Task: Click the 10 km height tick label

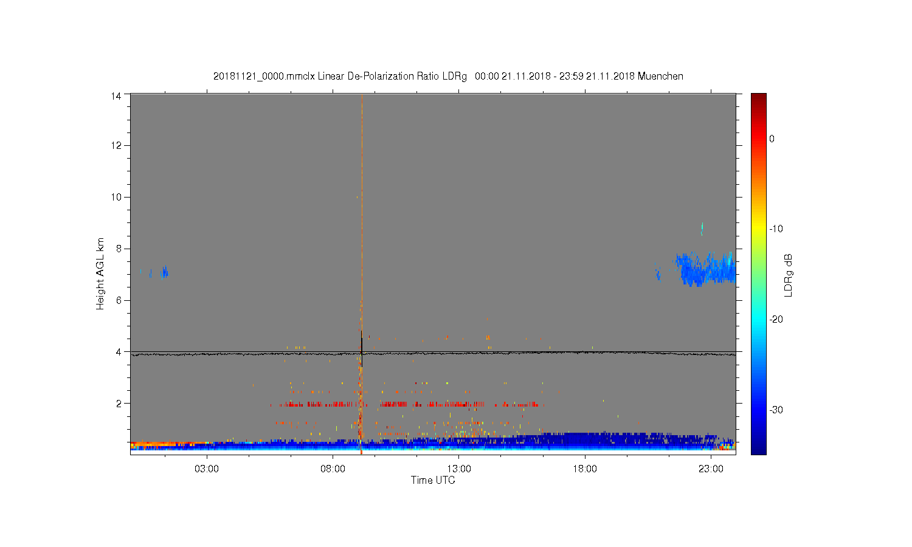Action: (x=116, y=197)
